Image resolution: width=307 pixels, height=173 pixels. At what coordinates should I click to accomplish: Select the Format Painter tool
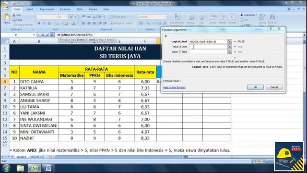[x=23, y=25]
